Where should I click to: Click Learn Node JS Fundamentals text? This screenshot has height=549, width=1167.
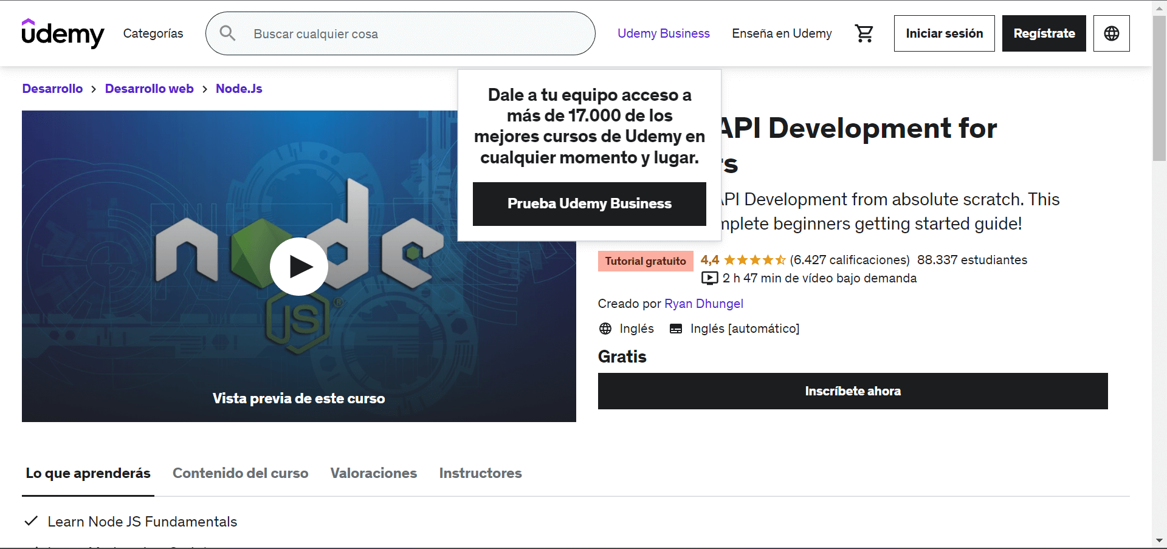[x=142, y=522]
